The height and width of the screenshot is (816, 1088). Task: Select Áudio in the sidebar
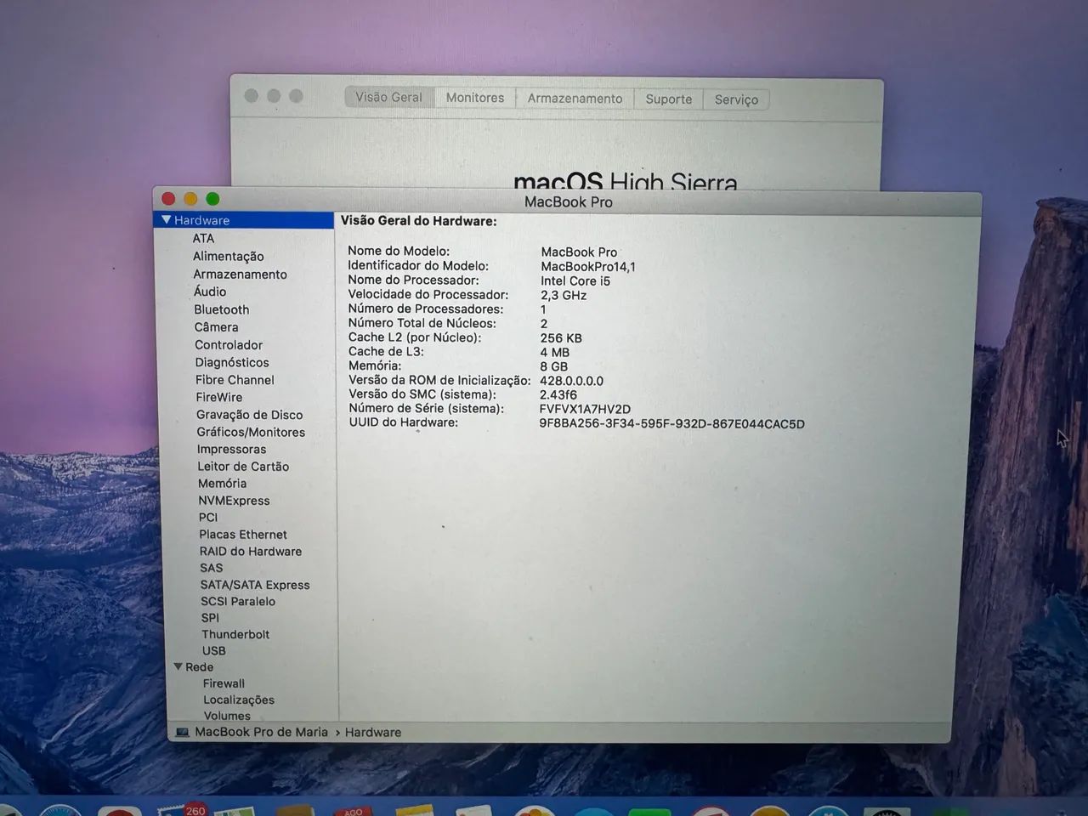click(x=210, y=292)
